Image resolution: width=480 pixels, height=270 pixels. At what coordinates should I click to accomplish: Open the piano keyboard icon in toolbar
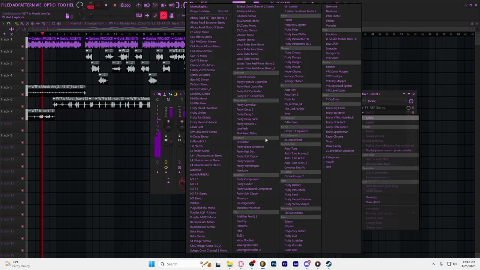coord(139,15)
